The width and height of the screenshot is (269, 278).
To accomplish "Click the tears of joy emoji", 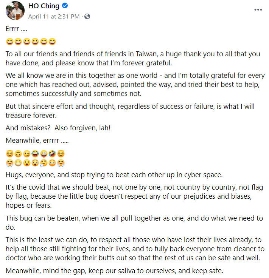I will (x=36, y=154).
